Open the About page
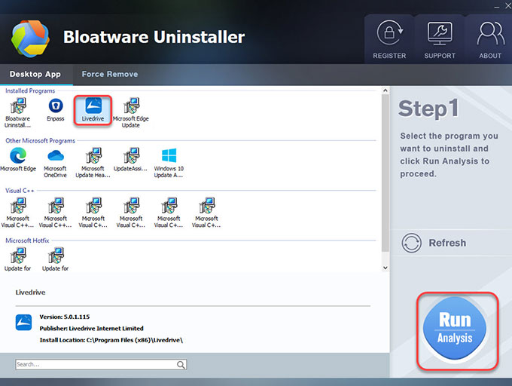The width and height of the screenshot is (512, 386). pos(490,40)
